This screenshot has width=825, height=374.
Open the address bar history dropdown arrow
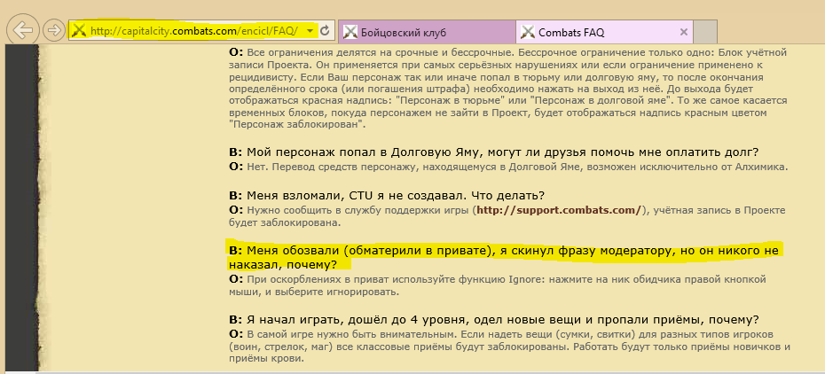tap(310, 31)
